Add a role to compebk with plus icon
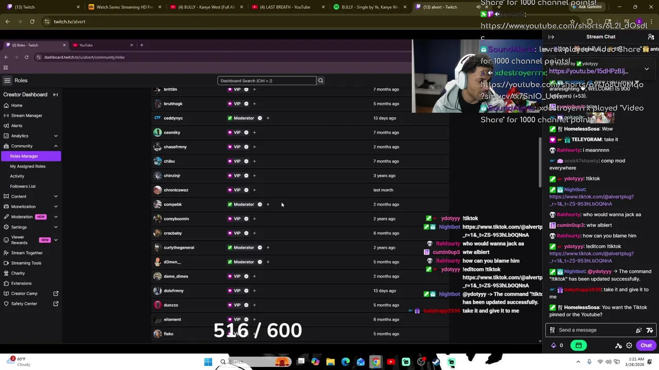This screenshot has width=659, height=370. pos(268,205)
